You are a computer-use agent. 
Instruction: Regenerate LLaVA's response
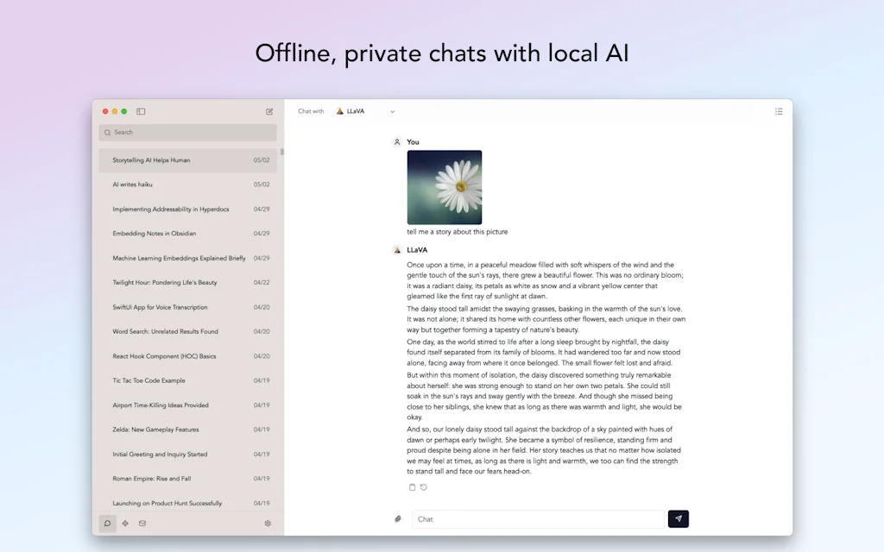(424, 486)
